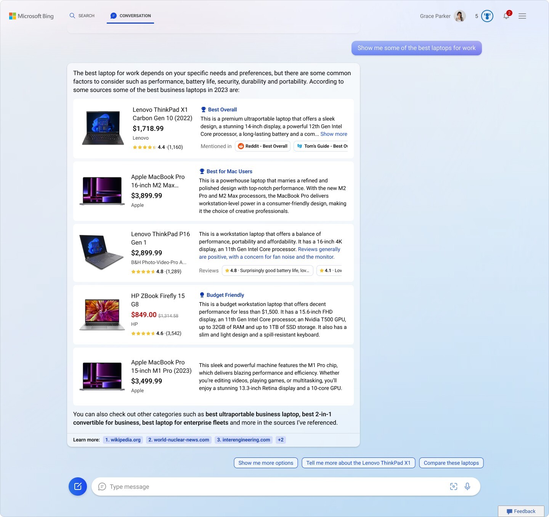Image resolution: width=549 pixels, height=517 pixels.
Task: Open HP ZBook Firefly 15 G8 title
Action: [x=158, y=300]
